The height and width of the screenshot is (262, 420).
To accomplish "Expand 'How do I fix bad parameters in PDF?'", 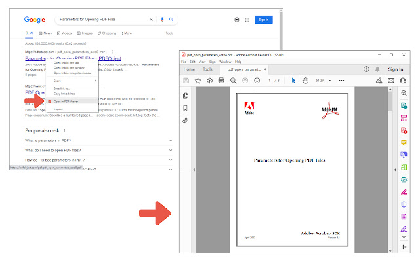I will point(171,160).
